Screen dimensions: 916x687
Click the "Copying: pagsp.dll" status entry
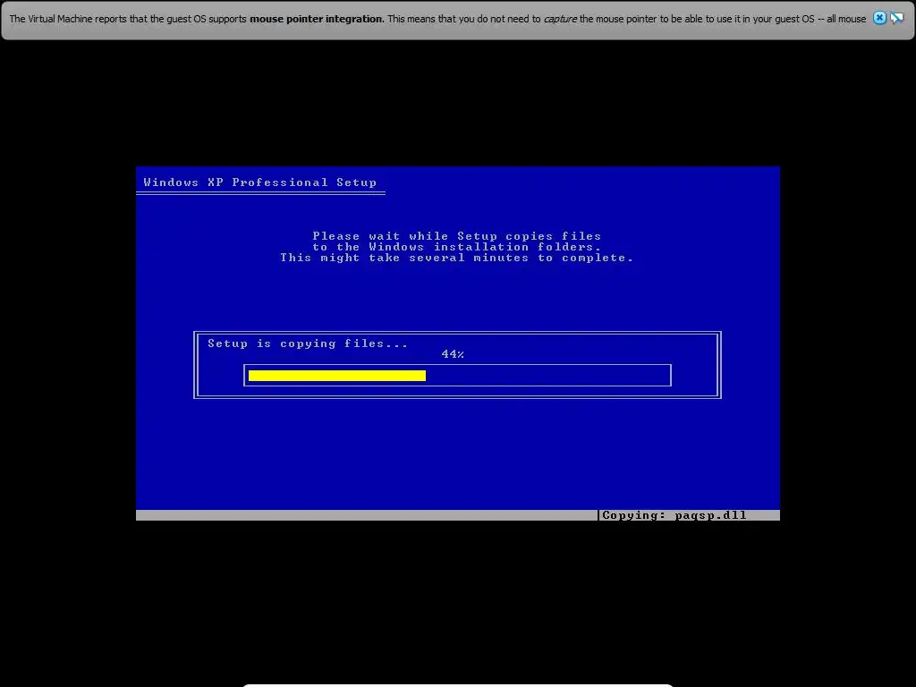click(674, 515)
